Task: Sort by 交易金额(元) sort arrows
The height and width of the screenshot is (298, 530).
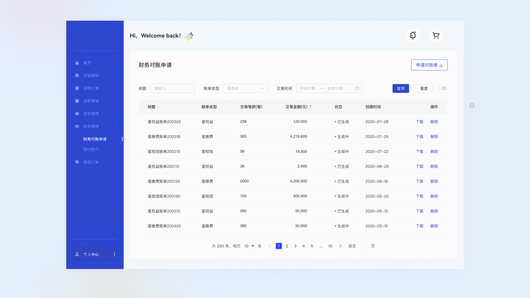Action: coord(311,107)
